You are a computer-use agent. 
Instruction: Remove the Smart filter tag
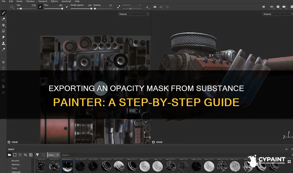coord(57,155)
